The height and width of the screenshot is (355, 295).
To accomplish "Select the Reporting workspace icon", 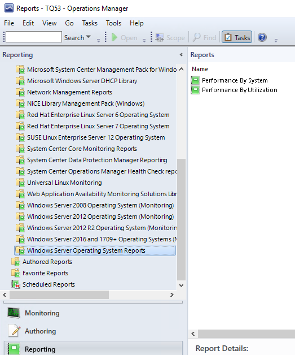I will pyautogui.click(x=14, y=349).
